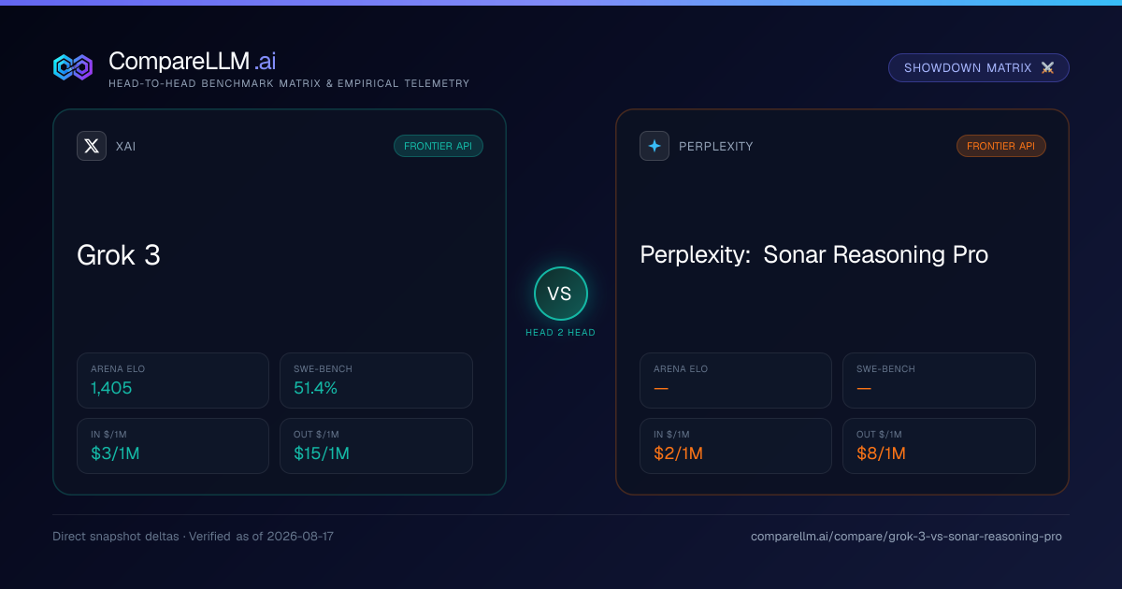Open the comparellm.ai compare URL link
The image size is (1122, 589).
pyautogui.click(x=906, y=537)
